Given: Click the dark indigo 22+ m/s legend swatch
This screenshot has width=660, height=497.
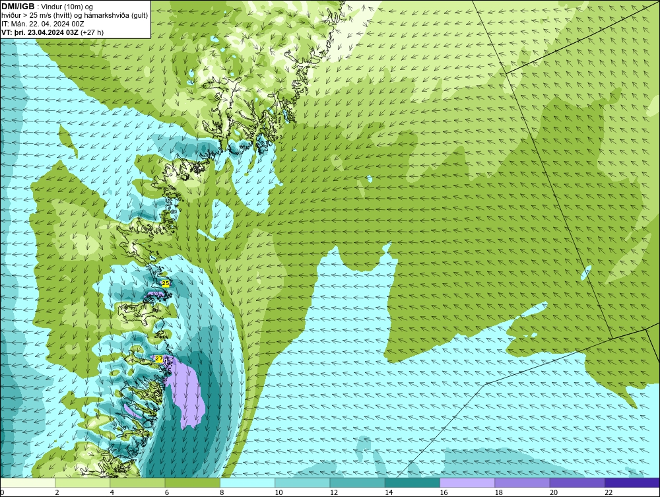Looking at the screenshot, I should (x=632, y=482).
